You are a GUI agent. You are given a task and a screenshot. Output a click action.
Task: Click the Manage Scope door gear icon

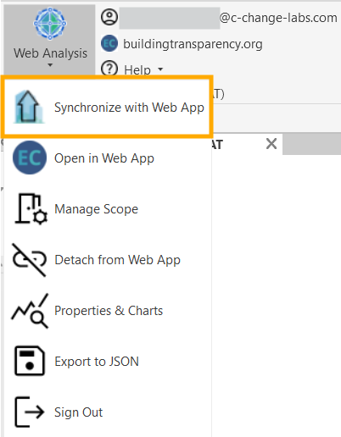pos(31,209)
